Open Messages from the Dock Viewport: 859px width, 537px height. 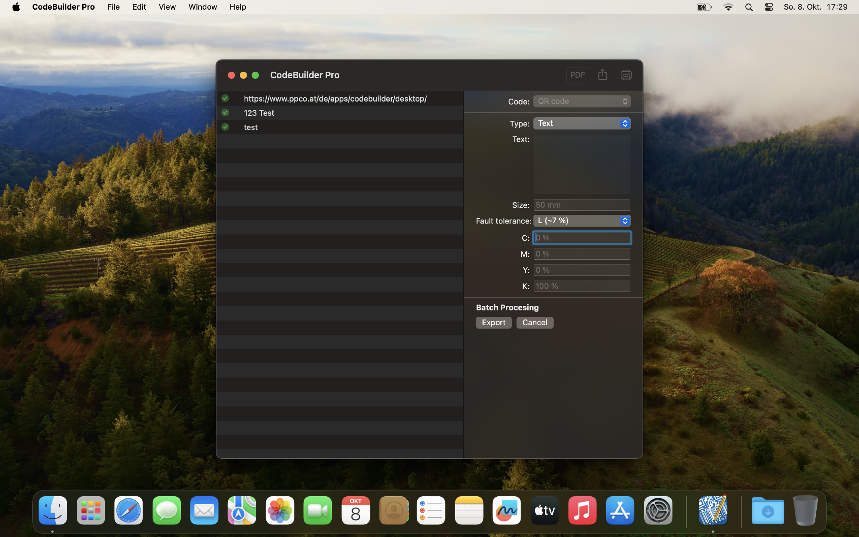pyautogui.click(x=167, y=511)
